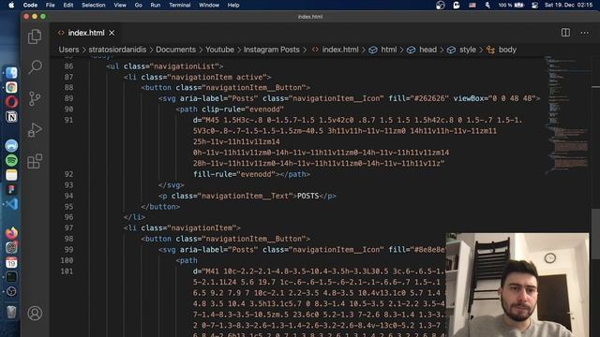Open OBS from the dock
The image size is (600, 337).
(x=11, y=291)
